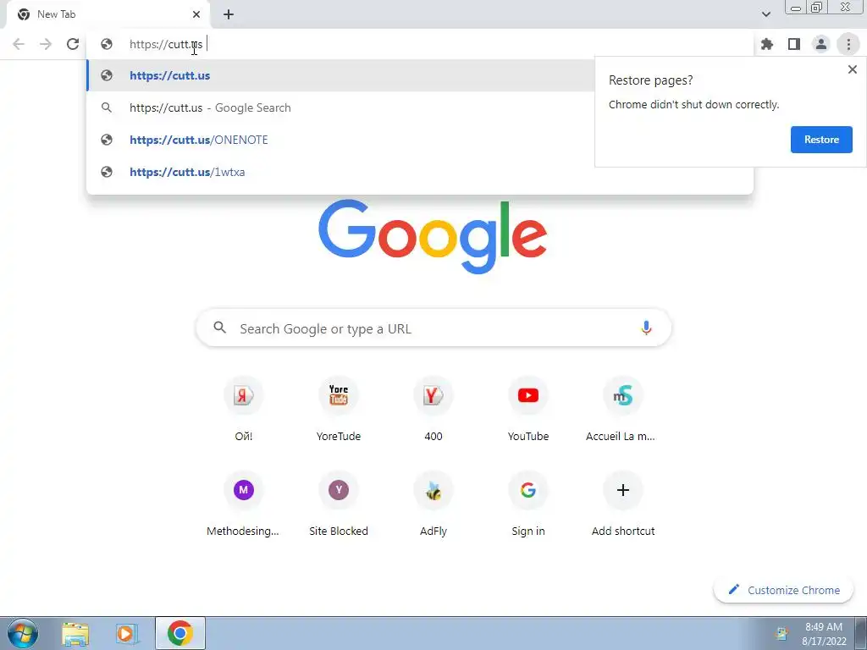Choose https://cutt.us - Google Search suggestion
Screen dimensions: 867x650
tap(340, 107)
